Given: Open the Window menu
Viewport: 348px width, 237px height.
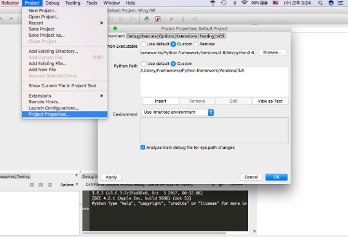Looking at the screenshot, I should [x=111, y=3].
